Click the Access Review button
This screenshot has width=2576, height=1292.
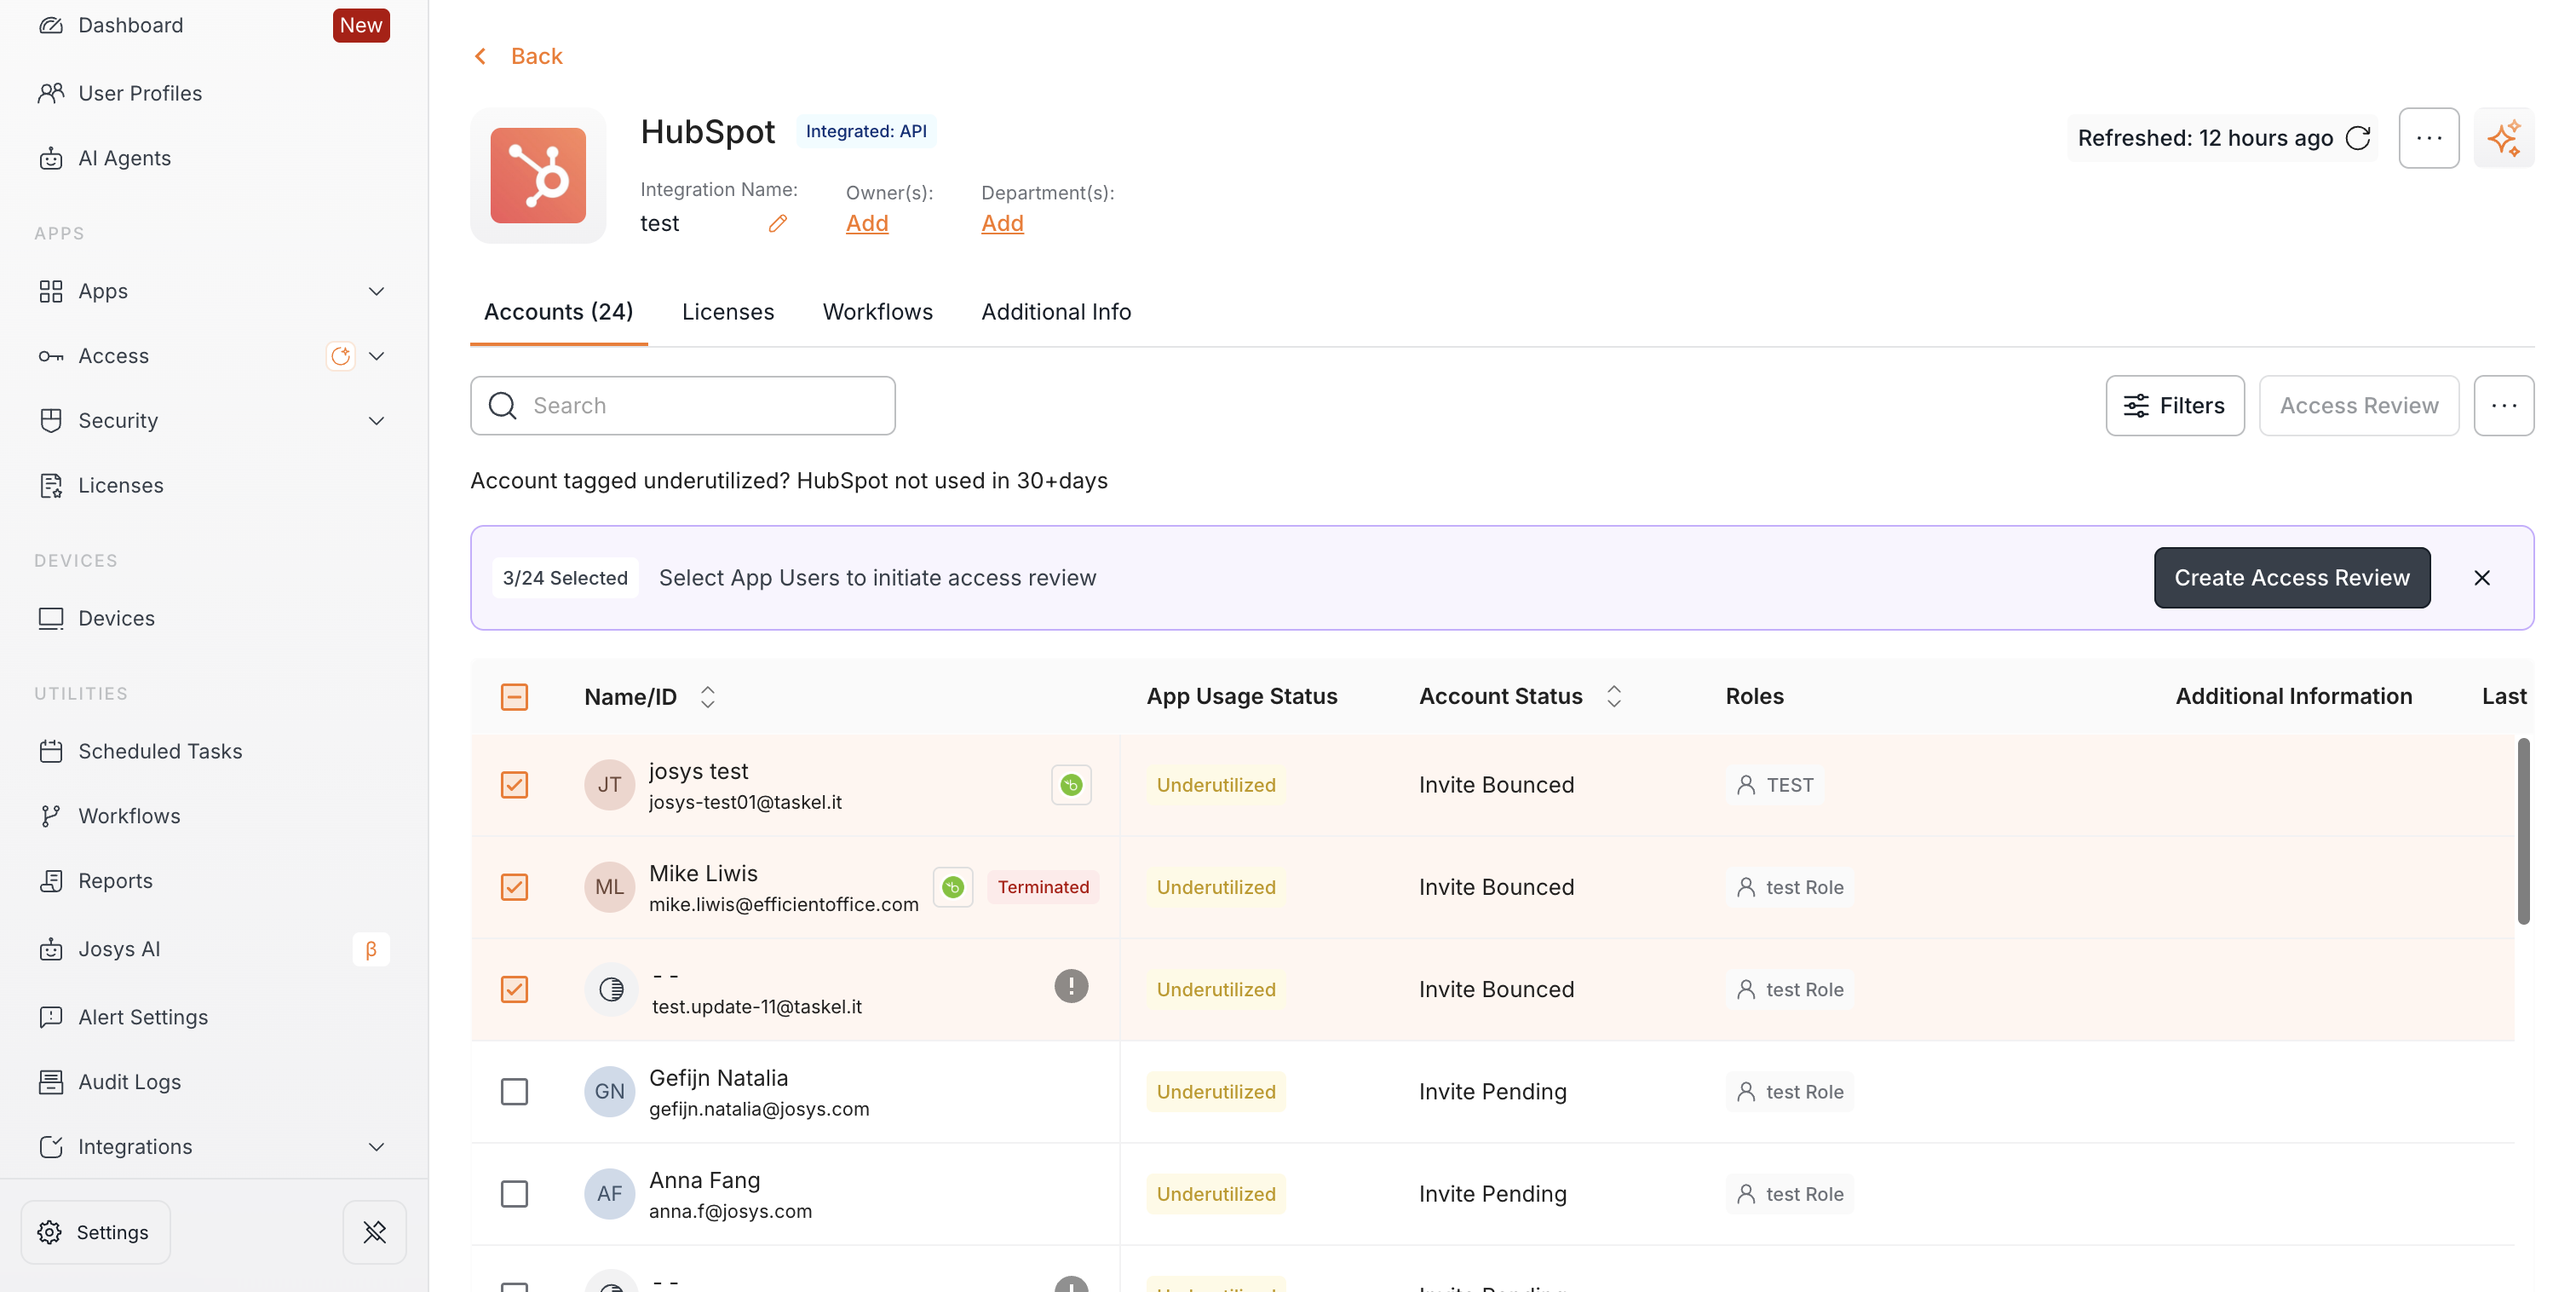tap(2359, 406)
